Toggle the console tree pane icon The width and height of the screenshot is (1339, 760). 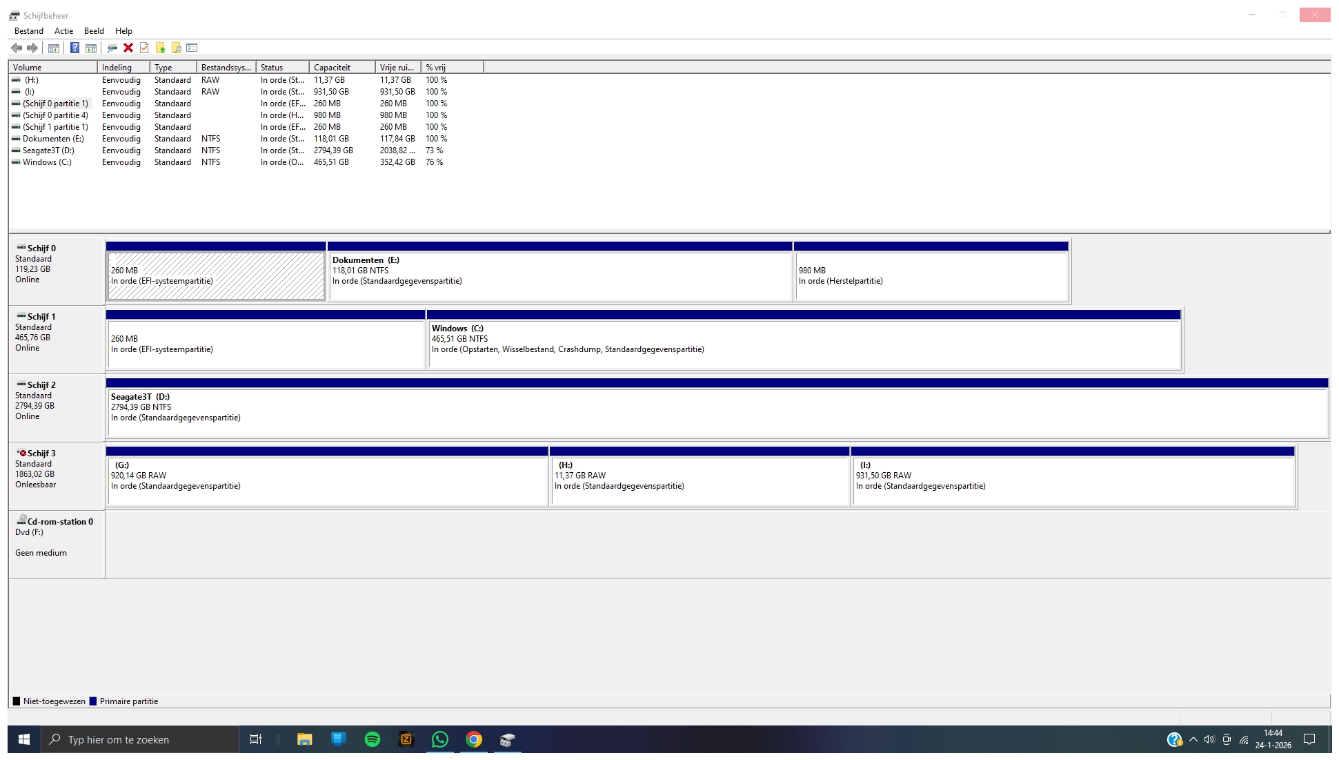pos(53,48)
